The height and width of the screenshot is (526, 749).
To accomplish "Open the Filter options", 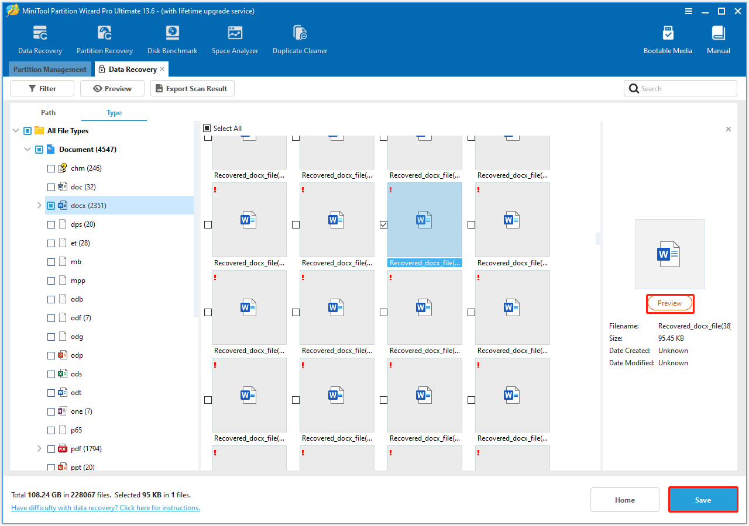I will (x=42, y=88).
